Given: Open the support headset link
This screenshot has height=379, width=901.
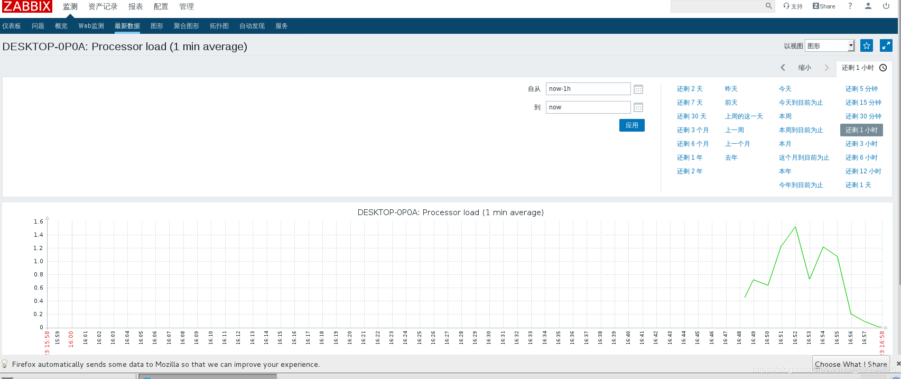Looking at the screenshot, I should (793, 6).
